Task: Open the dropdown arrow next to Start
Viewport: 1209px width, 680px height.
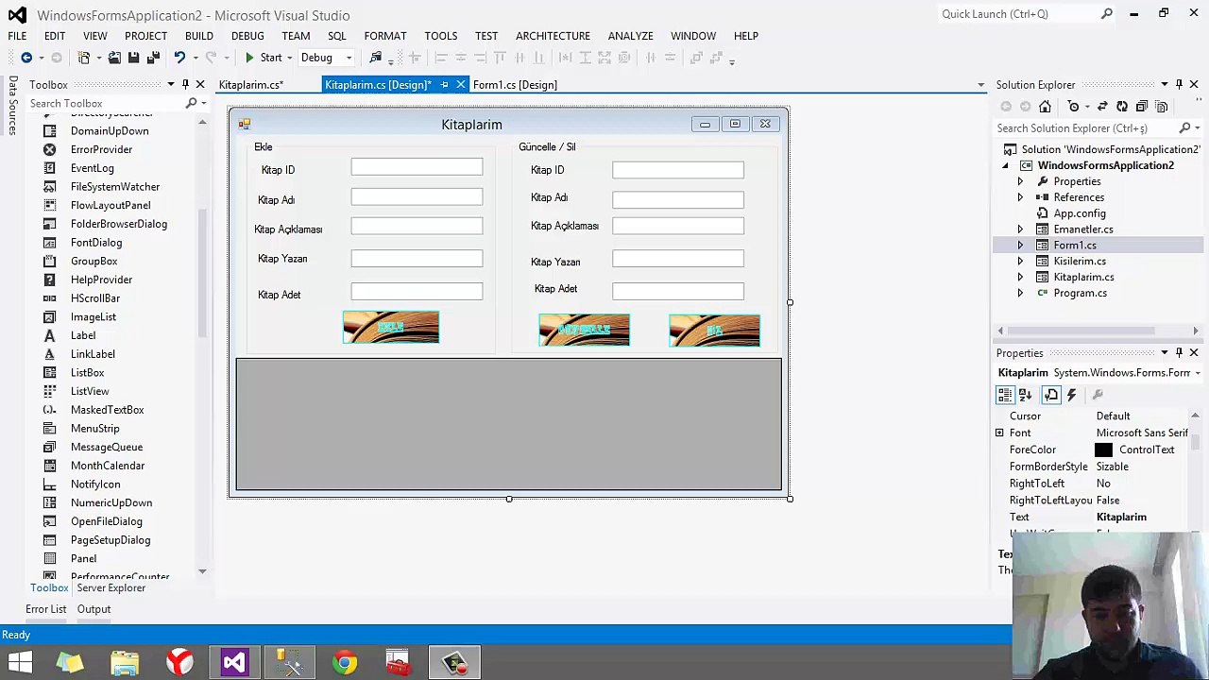Action: point(289,58)
